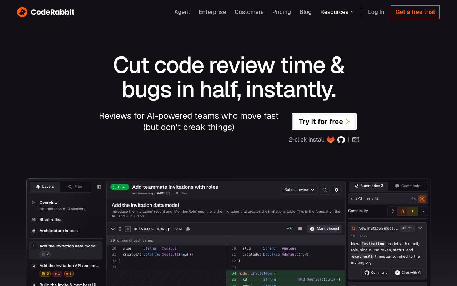457x286 pixels.
Task: Toggle Mark viewed for schema.prisma
Action: (324, 229)
